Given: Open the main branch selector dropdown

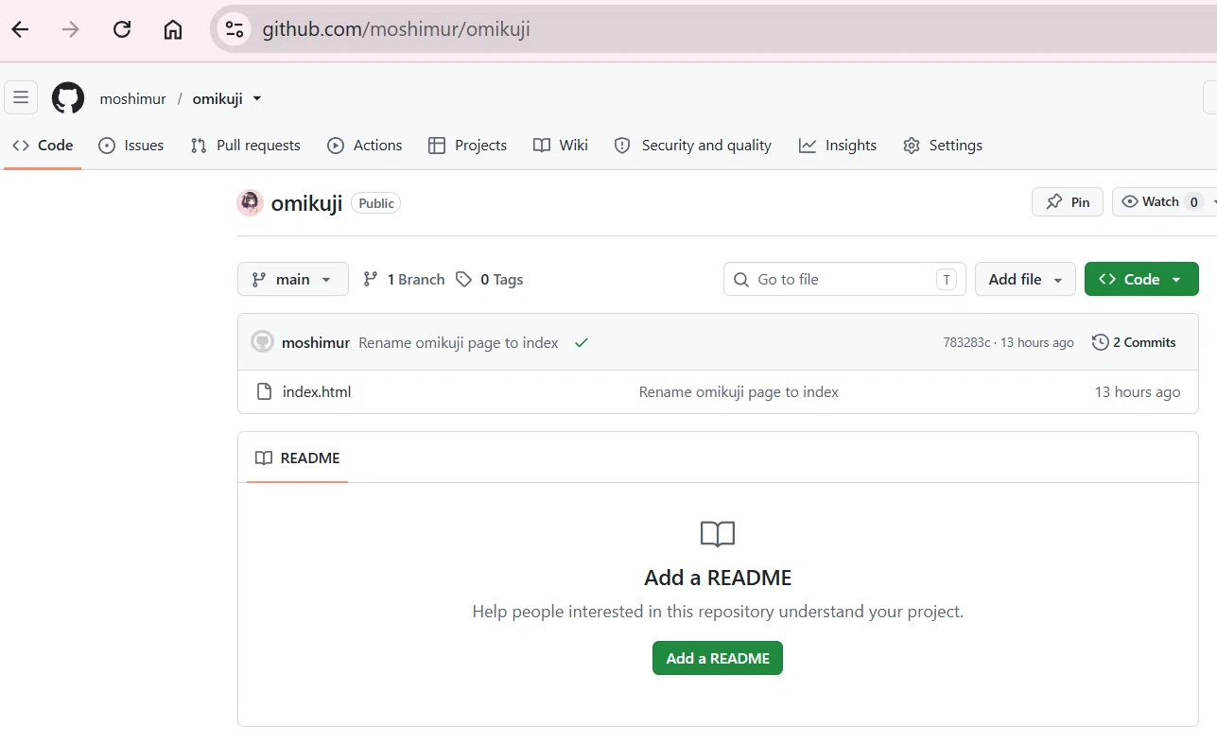Looking at the screenshot, I should [293, 279].
